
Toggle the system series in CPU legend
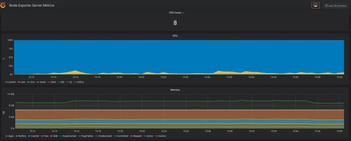coord(12,82)
